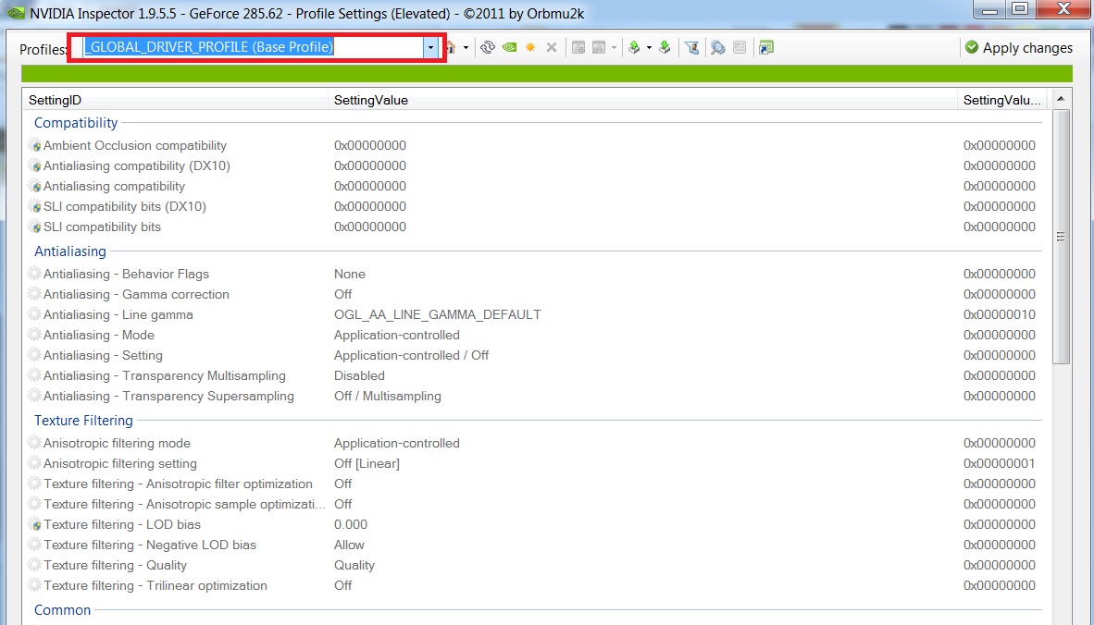The image size is (1094, 625).
Task: Click the 0x00000010 hex value
Action: [999, 314]
